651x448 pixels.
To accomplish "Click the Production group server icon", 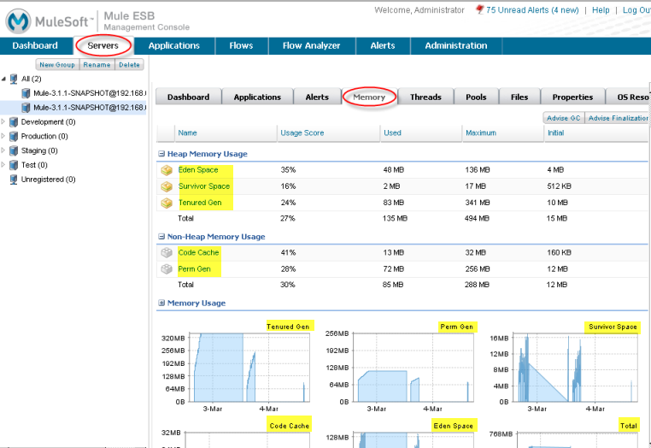I will (14, 136).
